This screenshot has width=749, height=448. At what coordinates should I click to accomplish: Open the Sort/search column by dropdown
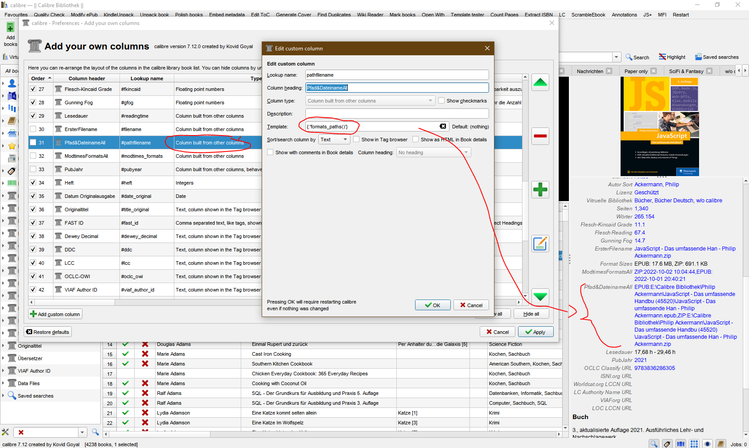[x=334, y=140]
